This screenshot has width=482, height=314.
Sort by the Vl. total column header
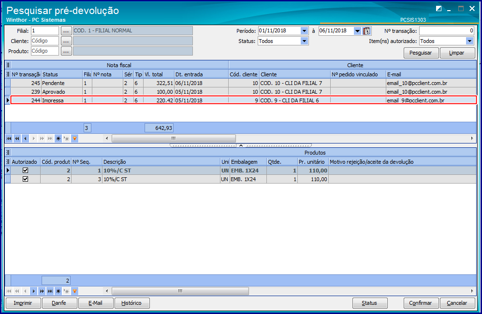[x=159, y=74]
